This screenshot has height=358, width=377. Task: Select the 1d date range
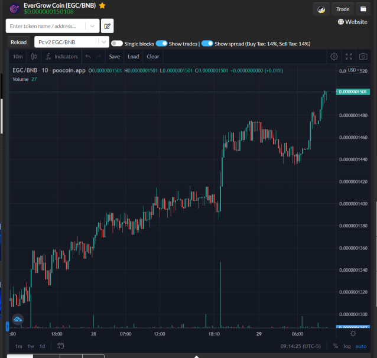pos(42,346)
